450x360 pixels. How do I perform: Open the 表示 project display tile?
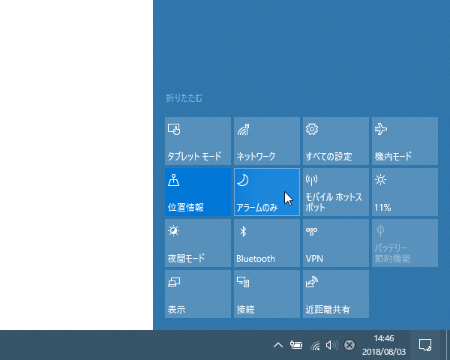[198, 294]
